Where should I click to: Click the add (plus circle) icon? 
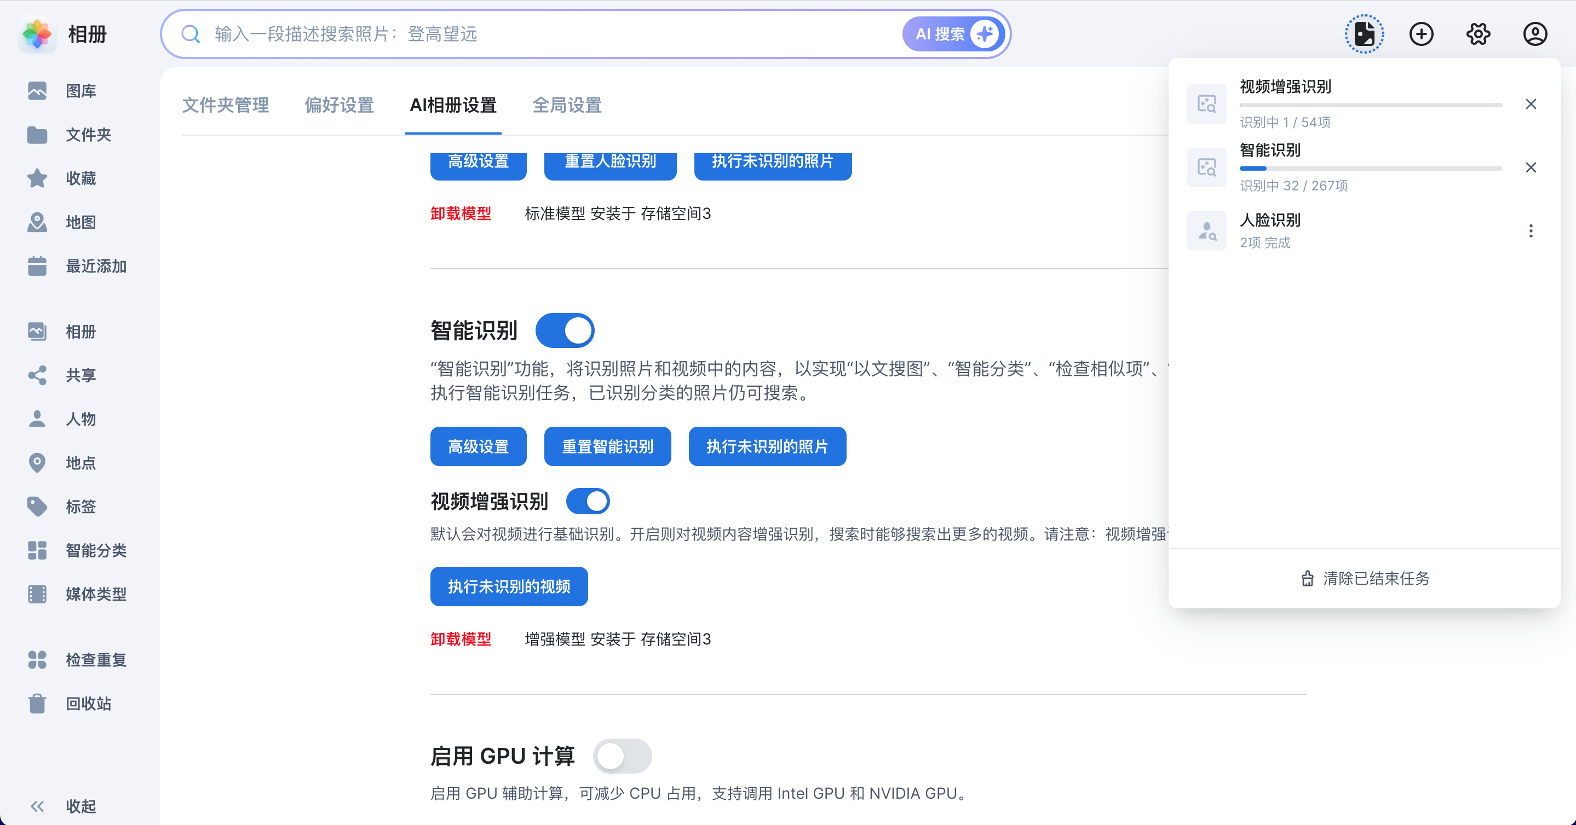tap(1421, 34)
